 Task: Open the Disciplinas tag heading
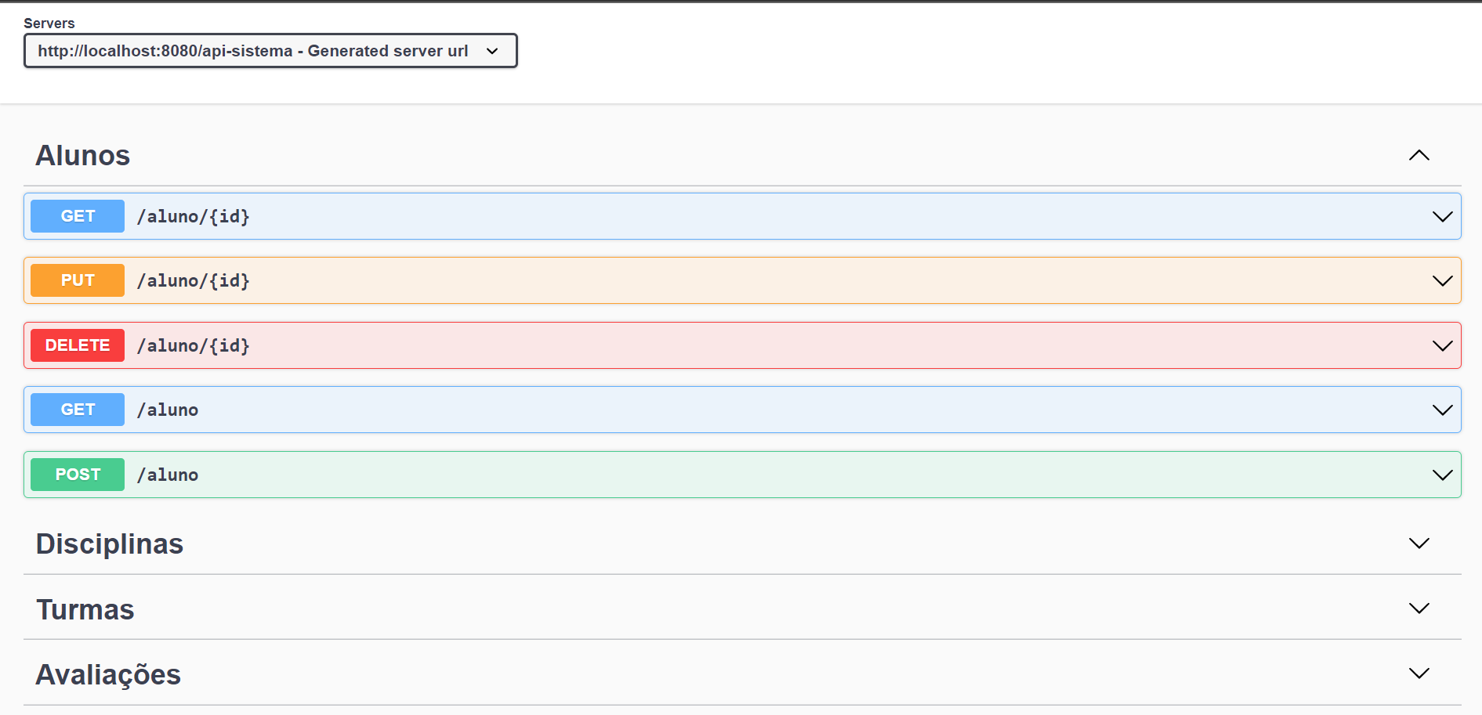pos(110,543)
